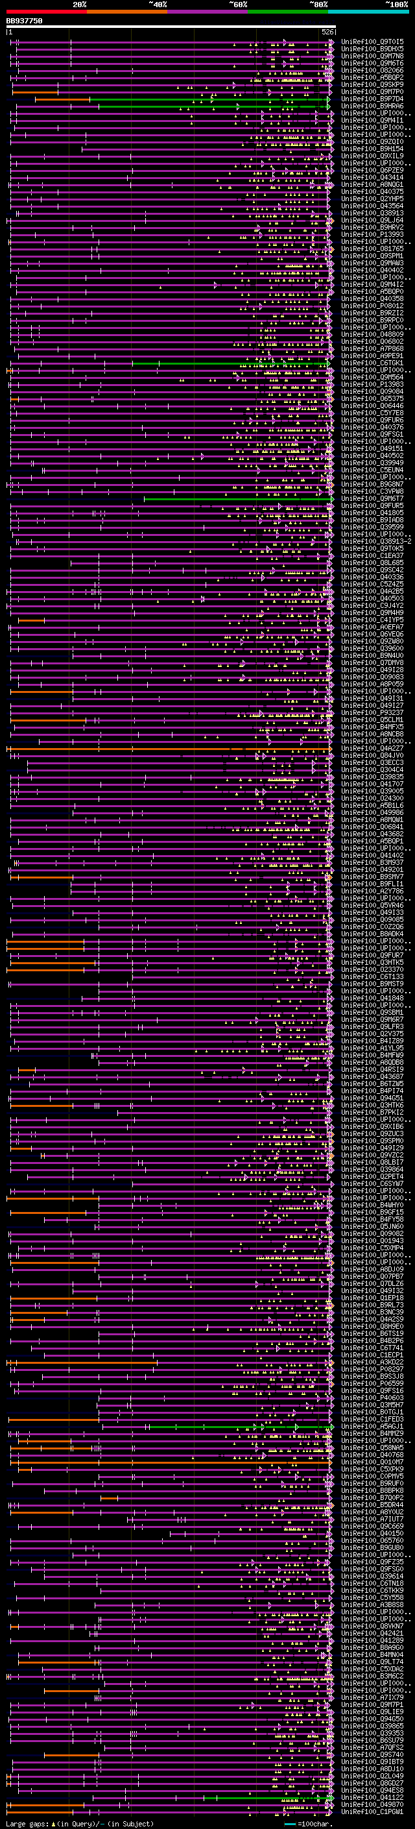Click the cyan ~100% identity legend bar
The width and height of the screenshot is (415, 1829).
coord(369,12)
